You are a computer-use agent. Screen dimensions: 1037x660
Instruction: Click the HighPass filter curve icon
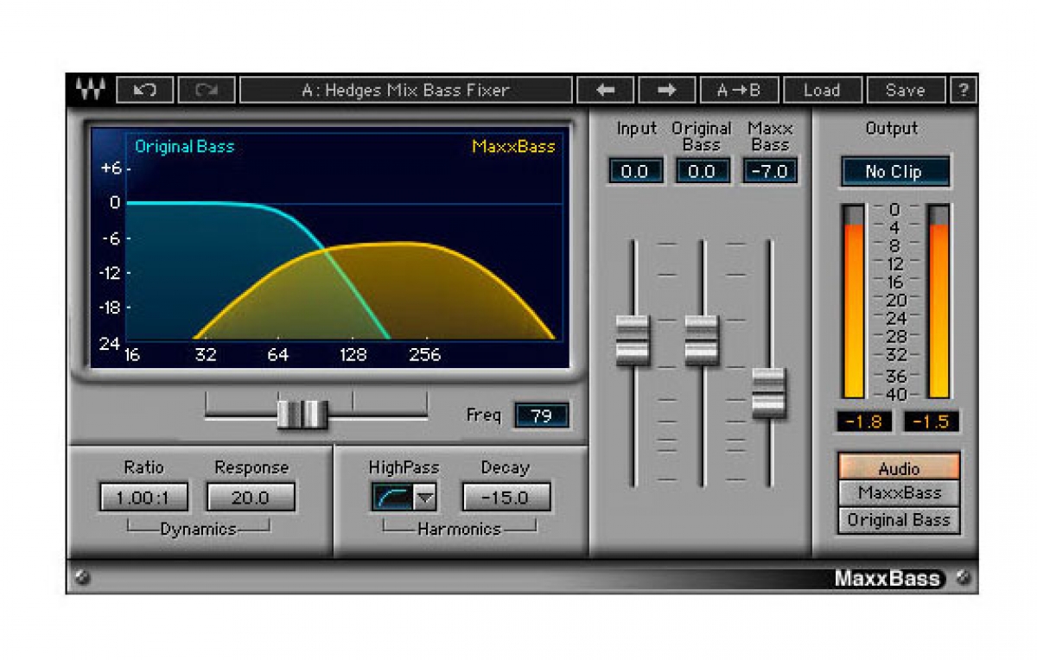click(393, 497)
